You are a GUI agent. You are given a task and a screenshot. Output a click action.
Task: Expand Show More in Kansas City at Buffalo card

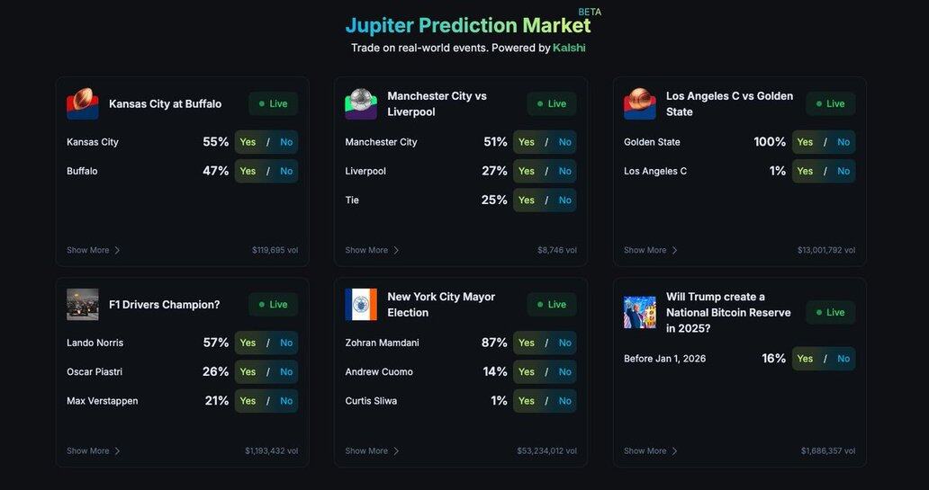click(x=94, y=250)
